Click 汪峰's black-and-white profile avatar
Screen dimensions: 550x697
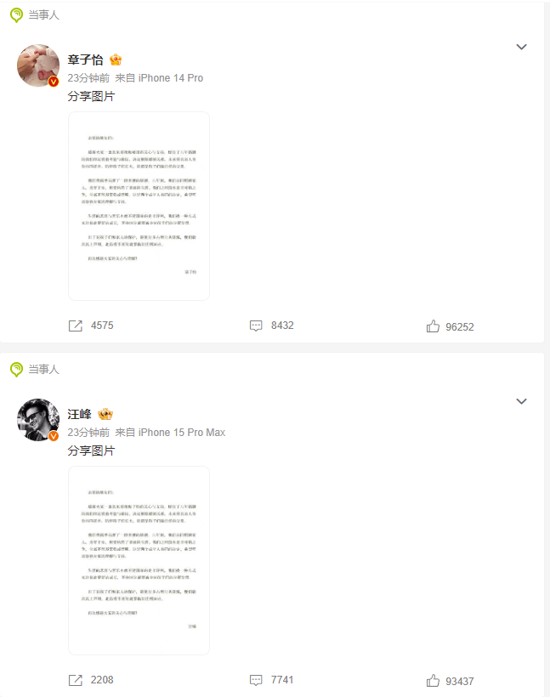pyautogui.click(x=38, y=420)
